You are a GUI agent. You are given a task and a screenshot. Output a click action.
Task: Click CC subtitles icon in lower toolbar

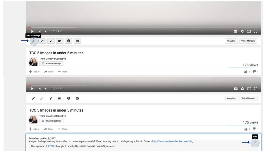[77, 99]
